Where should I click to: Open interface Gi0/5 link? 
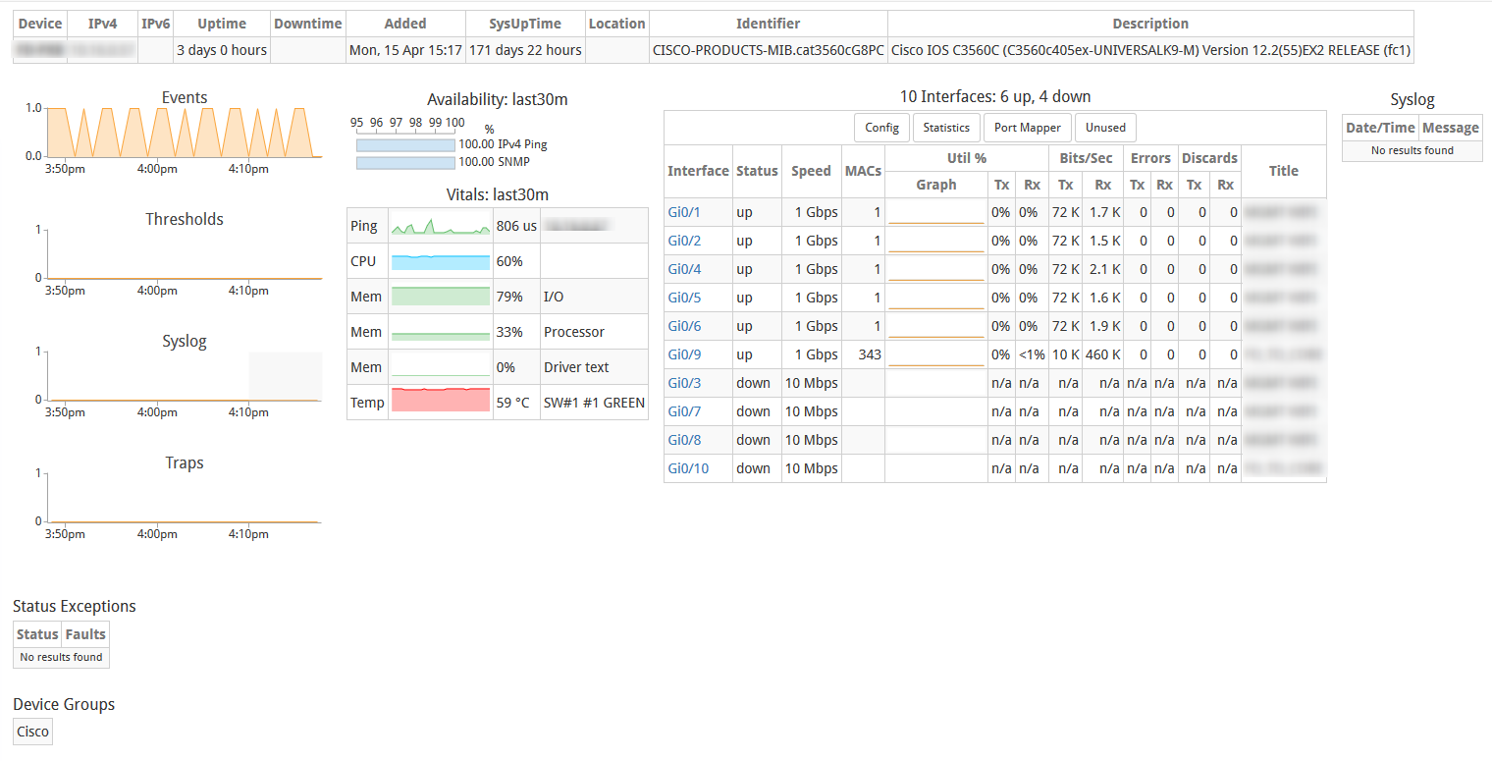coord(684,298)
